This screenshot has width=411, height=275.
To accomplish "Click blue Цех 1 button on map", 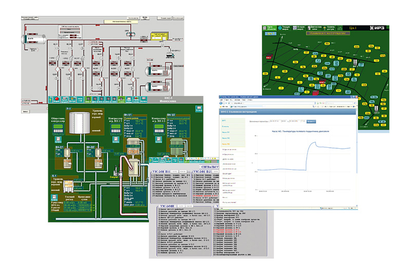I will (271, 33).
